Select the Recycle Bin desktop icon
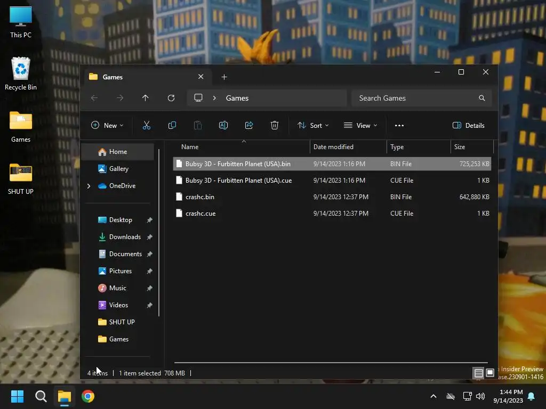The width and height of the screenshot is (546, 409). pyautogui.click(x=21, y=73)
